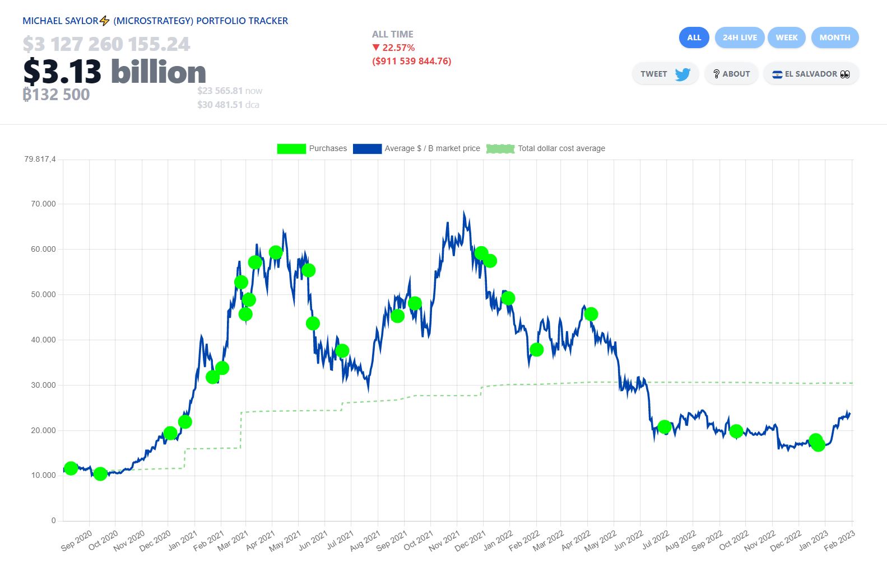Click the purchase marker near Aug 2021
The image size is (887, 583).
(342, 351)
